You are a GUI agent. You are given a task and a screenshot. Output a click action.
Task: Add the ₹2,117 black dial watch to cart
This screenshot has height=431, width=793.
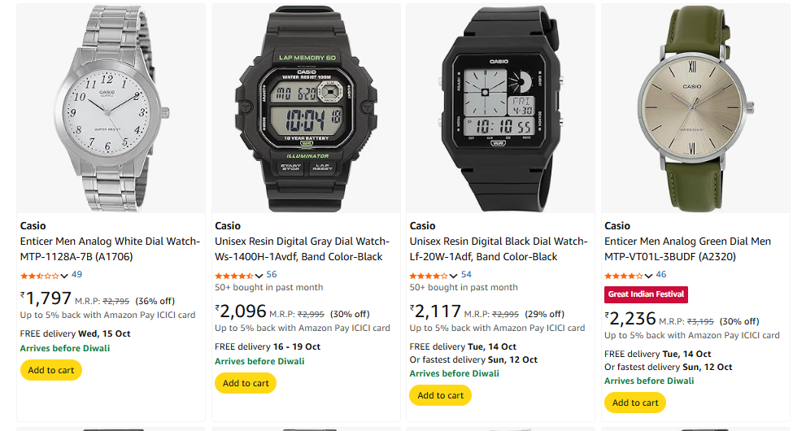pyautogui.click(x=440, y=395)
